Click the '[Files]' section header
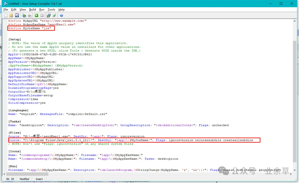Viewport: 299px width, 183px height. (14, 133)
